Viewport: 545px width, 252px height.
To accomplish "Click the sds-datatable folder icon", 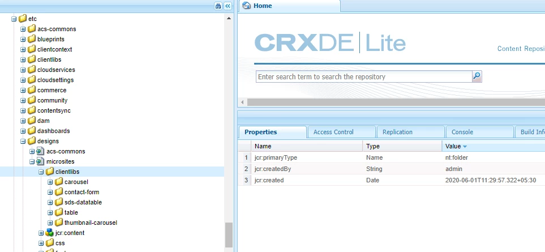I will pos(59,202).
